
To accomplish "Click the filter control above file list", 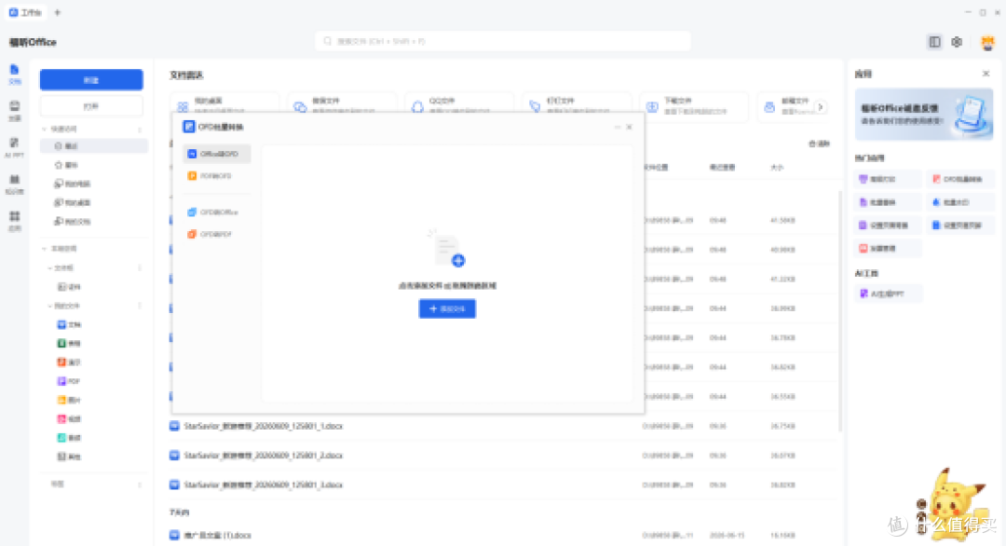I will 820,143.
